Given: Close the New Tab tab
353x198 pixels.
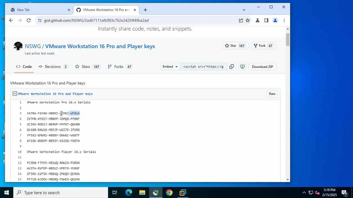Looking at the screenshot, I should [69, 10].
